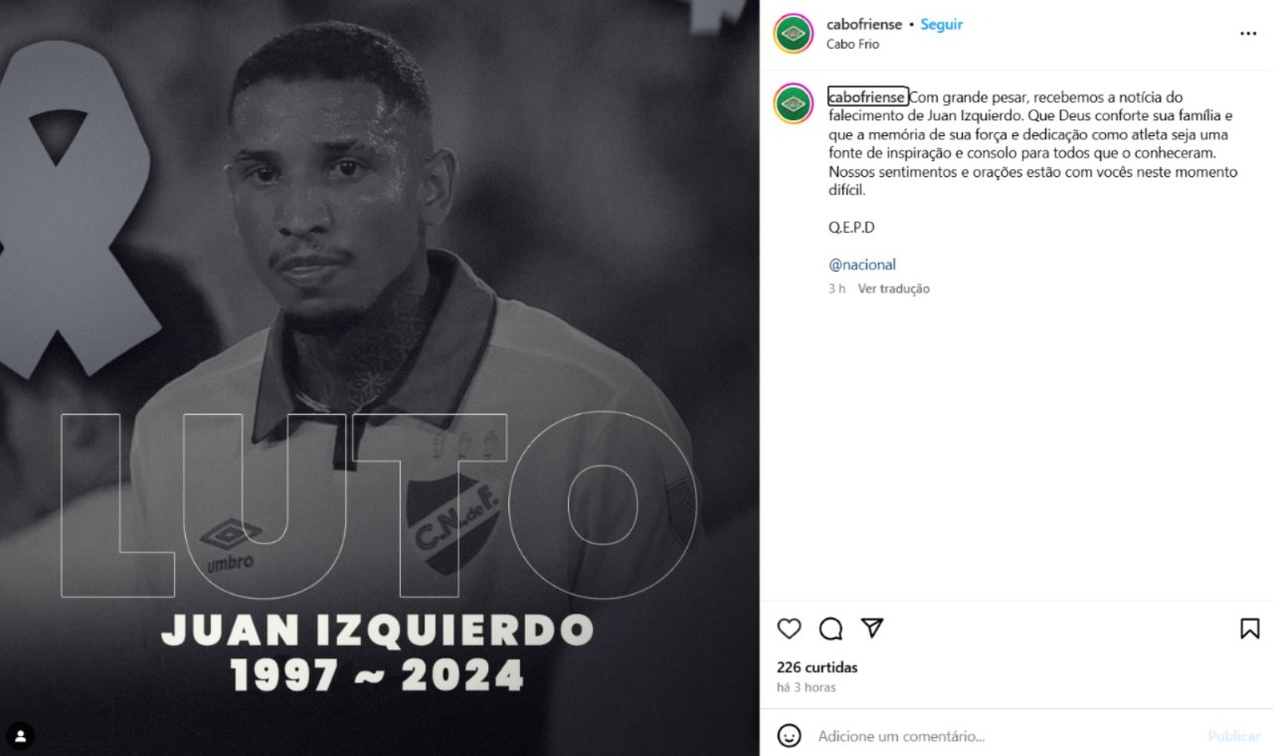Show translation with Ver tradução
Viewport: 1273px width, 756px height.
click(x=893, y=288)
